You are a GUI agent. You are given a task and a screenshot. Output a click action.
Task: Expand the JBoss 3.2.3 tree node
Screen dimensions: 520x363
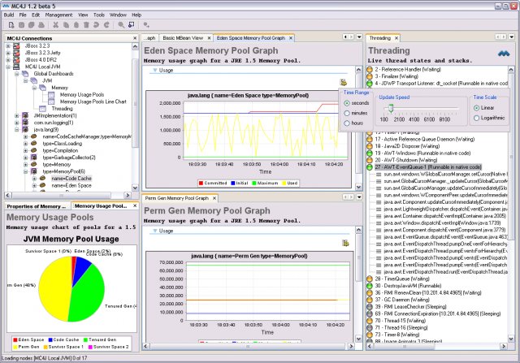[8, 45]
